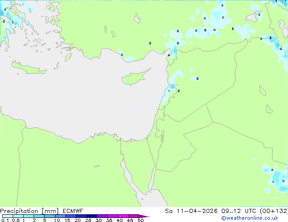Click the legend label '0.5'
The image size is (288, 222).
pyautogui.click(x=16, y=220)
